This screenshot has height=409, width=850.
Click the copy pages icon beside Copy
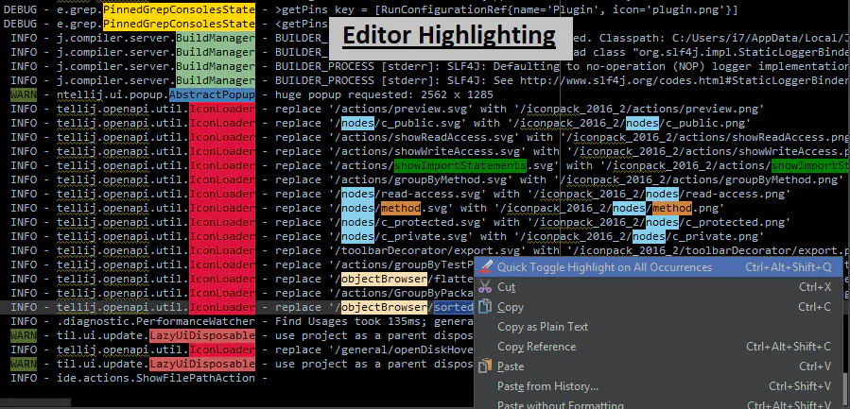(x=486, y=307)
